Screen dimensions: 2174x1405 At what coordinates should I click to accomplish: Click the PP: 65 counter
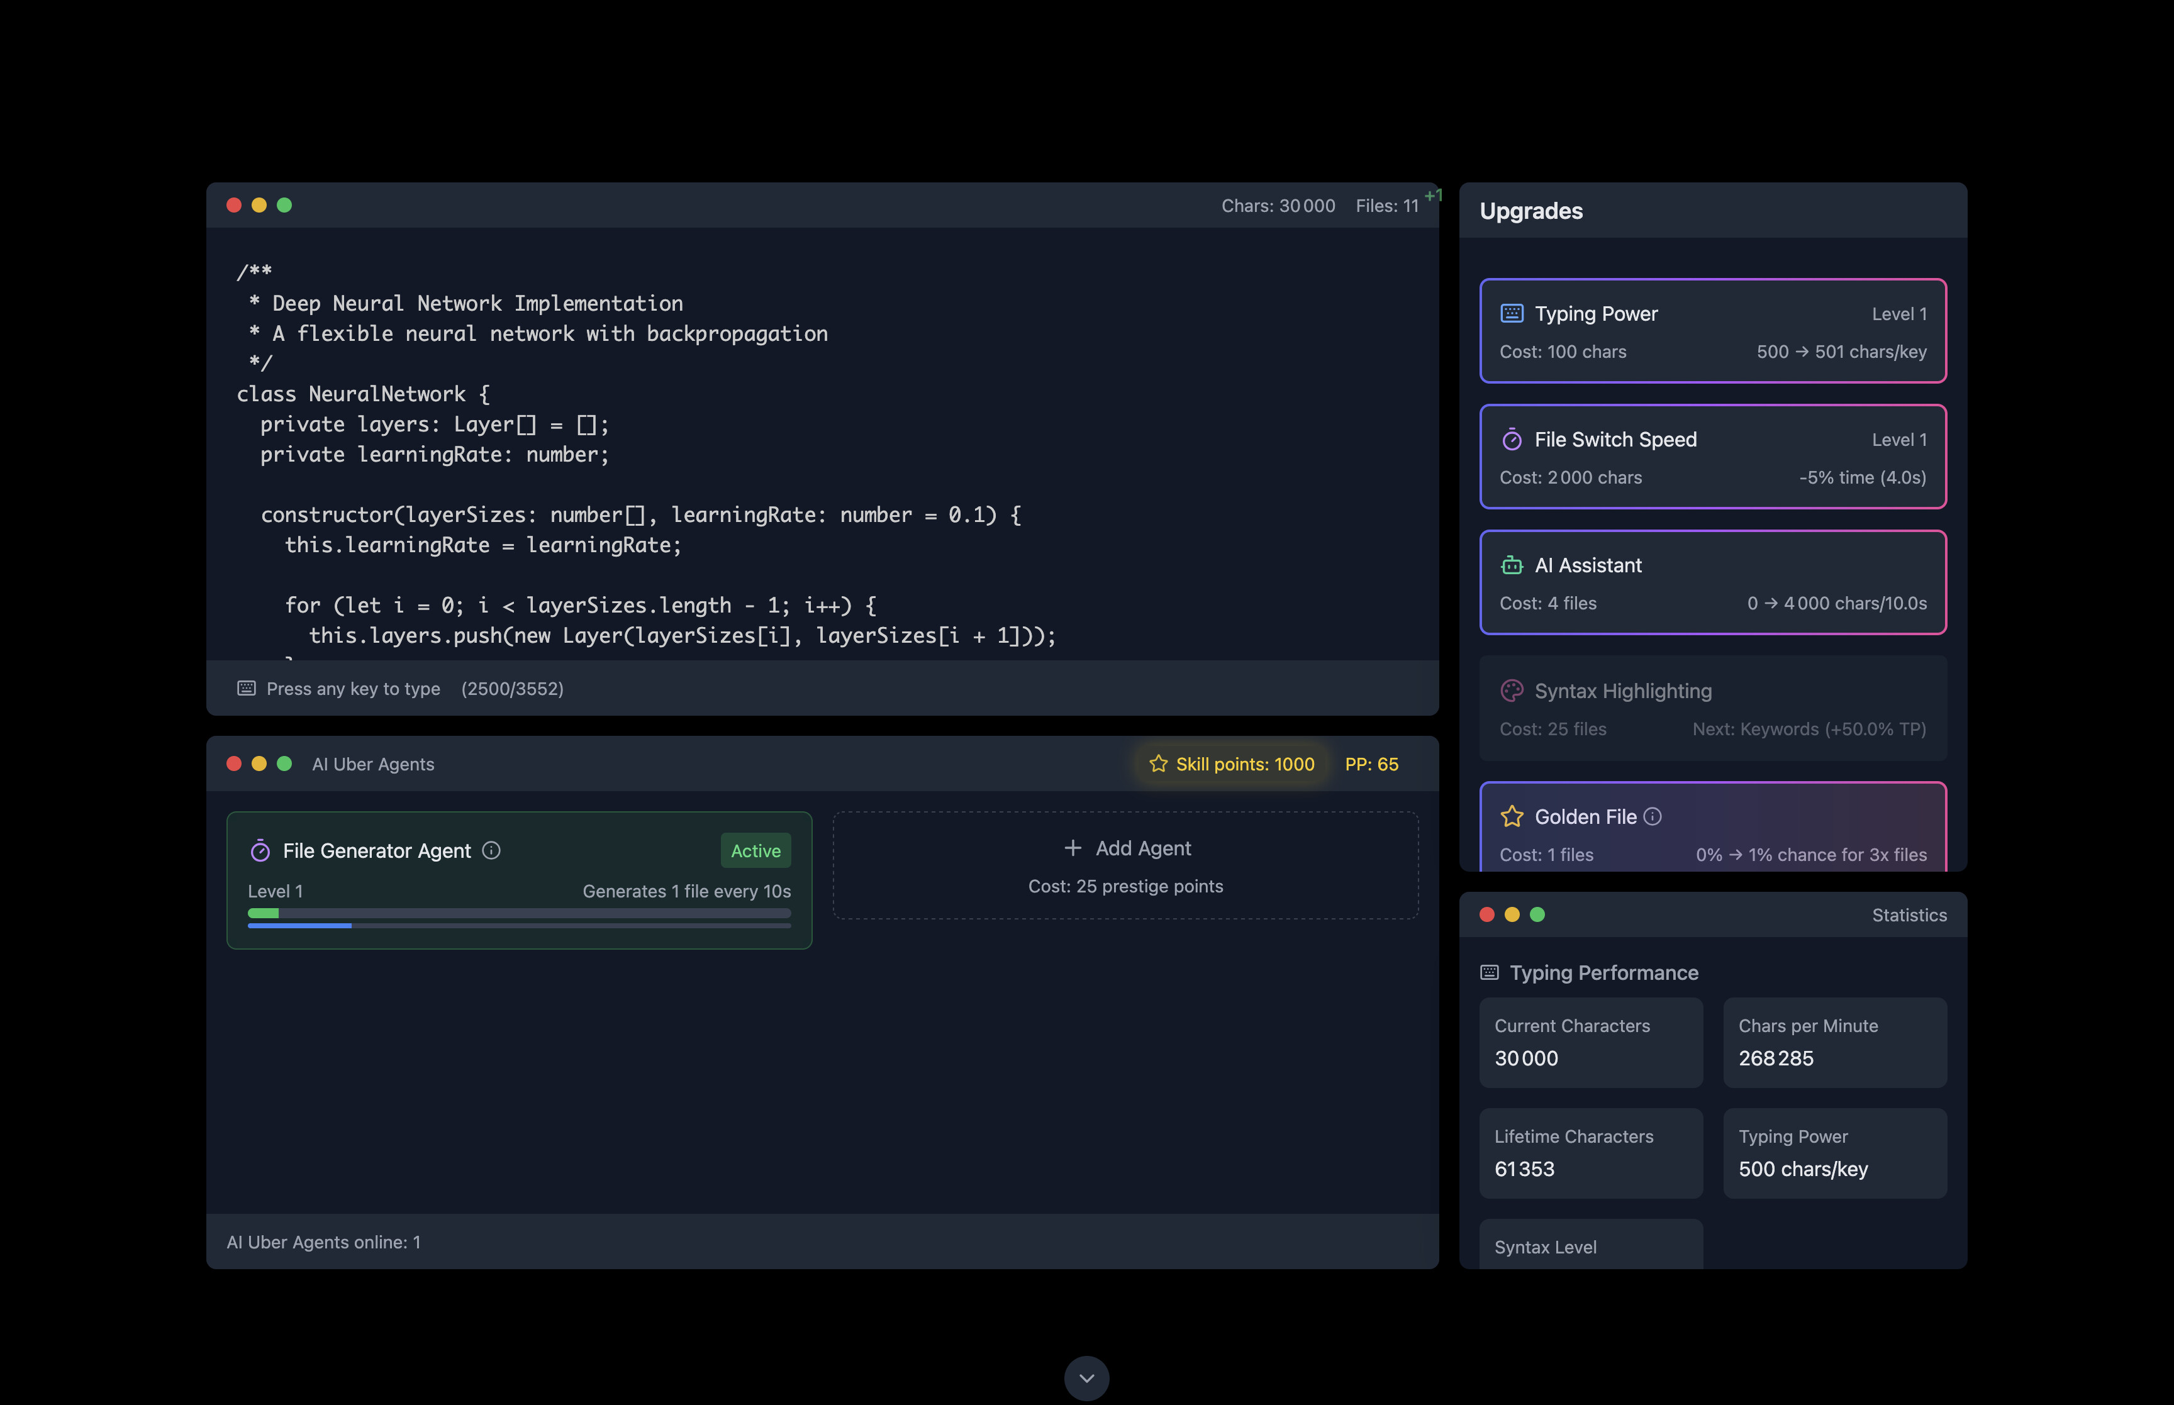pyautogui.click(x=1372, y=764)
